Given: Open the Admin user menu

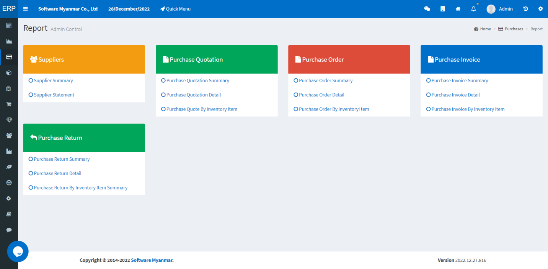Looking at the screenshot, I should click(500, 9).
